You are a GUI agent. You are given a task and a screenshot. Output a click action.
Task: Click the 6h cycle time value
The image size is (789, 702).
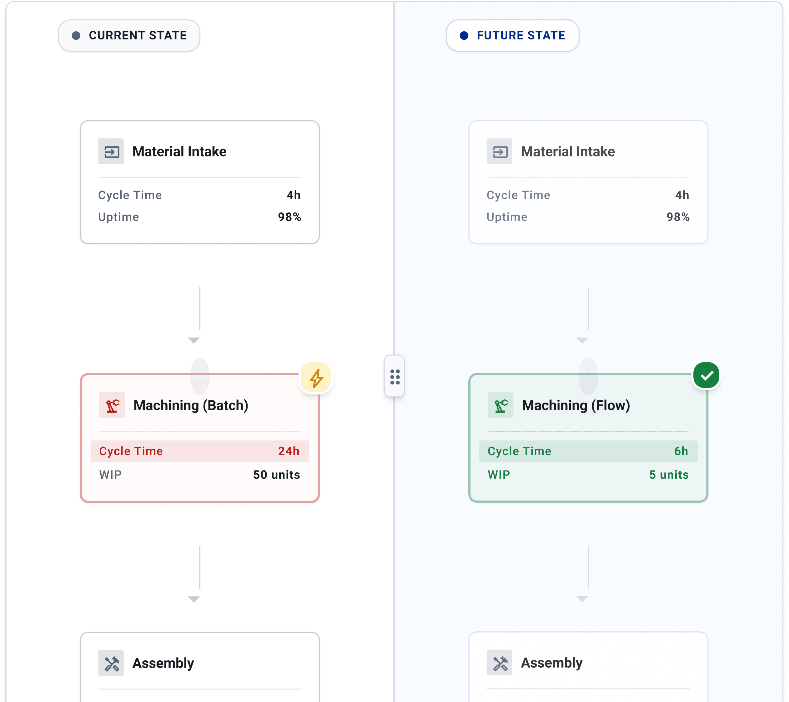681,451
